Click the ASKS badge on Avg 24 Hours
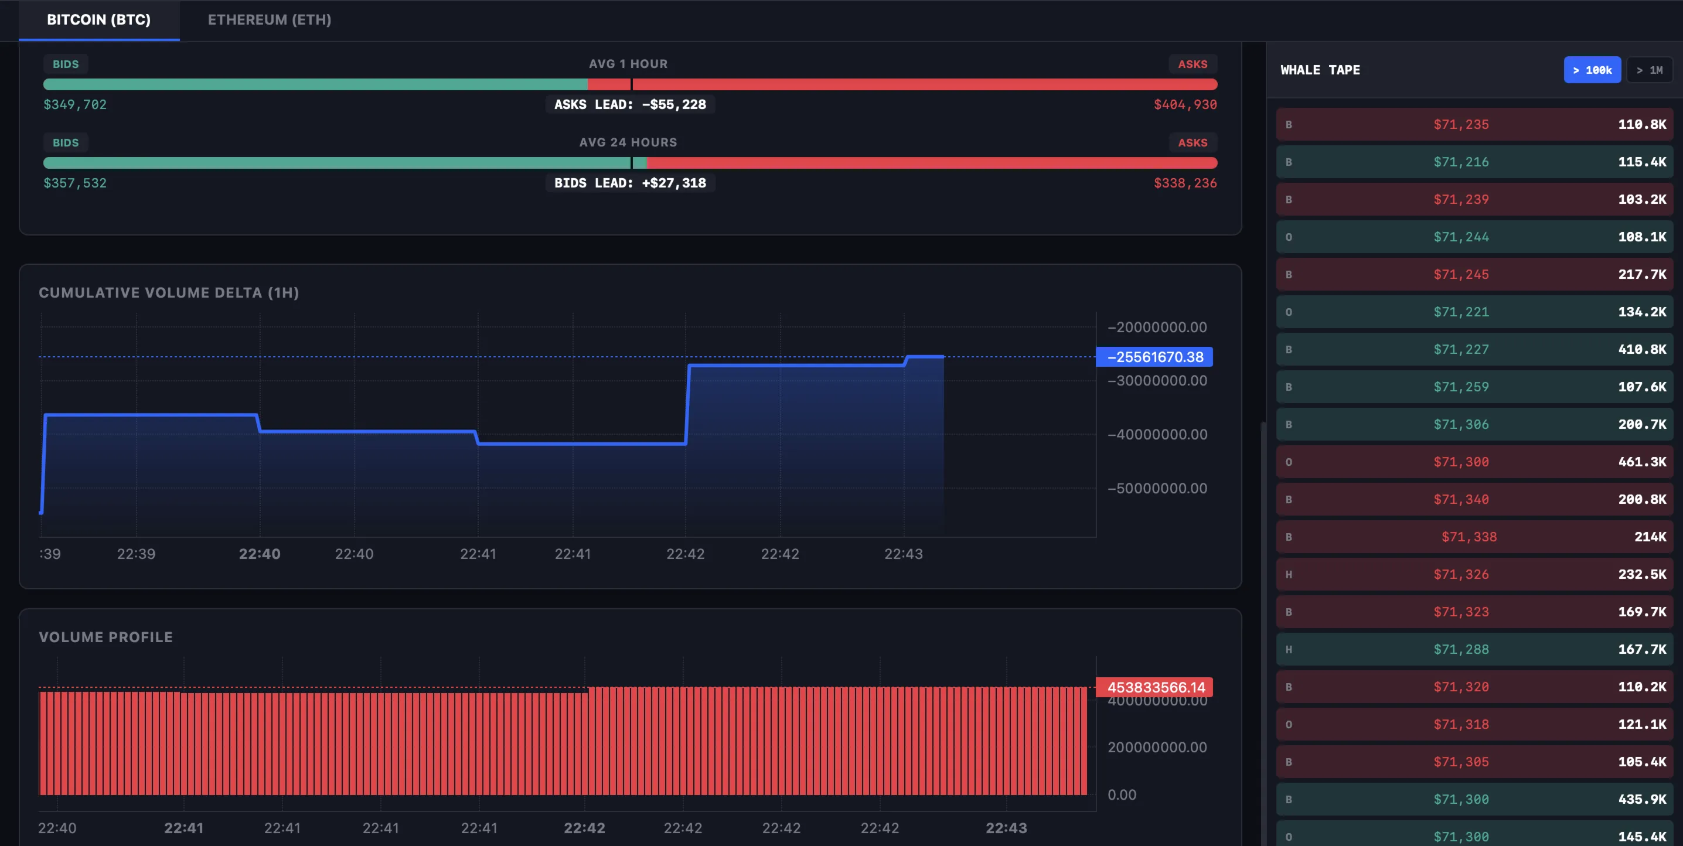This screenshot has height=846, width=1683. click(x=1193, y=142)
